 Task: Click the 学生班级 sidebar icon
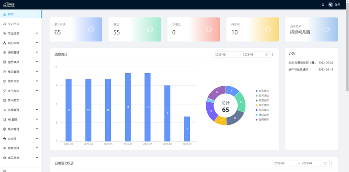coord(5,34)
